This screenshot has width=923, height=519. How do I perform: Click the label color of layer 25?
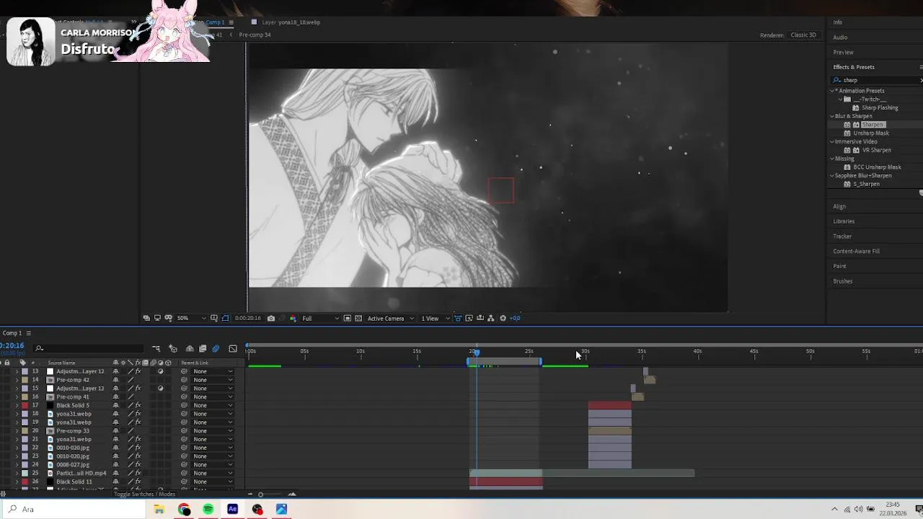click(x=25, y=474)
